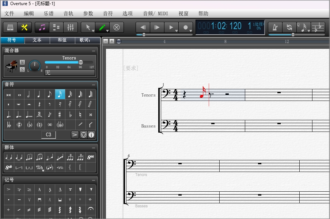330x219 pixels.
Task: Select the quarter note in the note palette
Action: point(39,94)
